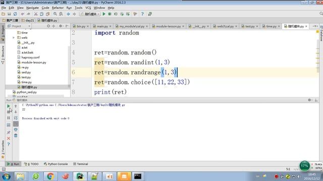Select the time folder in project tree

click(22, 33)
